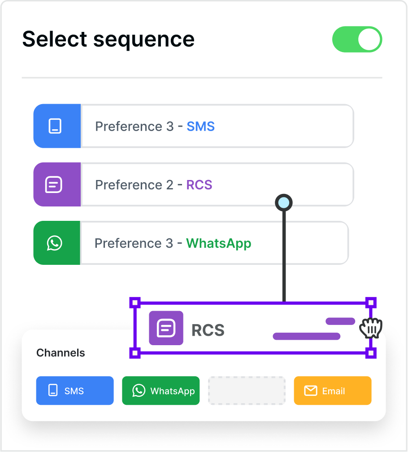
Task: Disable the Select sequence toggle switch
Action: pyautogui.click(x=357, y=39)
